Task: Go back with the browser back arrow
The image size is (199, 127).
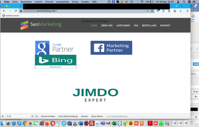Action: (x=4, y=11)
